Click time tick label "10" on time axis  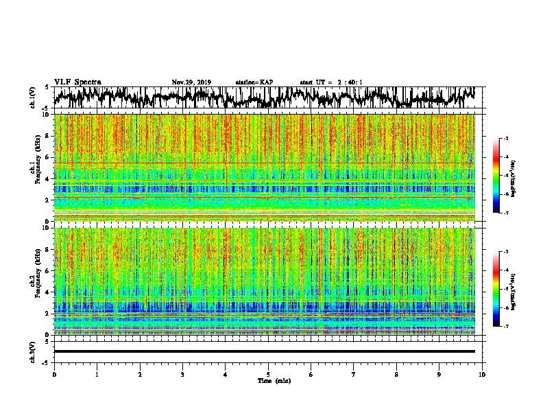pyautogui.click(x=482, y=375)
